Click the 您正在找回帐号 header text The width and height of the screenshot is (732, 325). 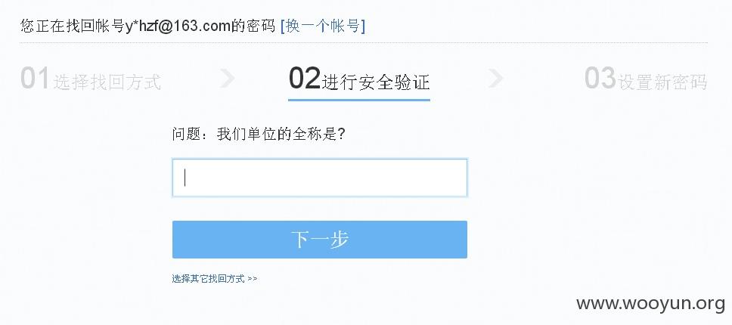[73, 26]
